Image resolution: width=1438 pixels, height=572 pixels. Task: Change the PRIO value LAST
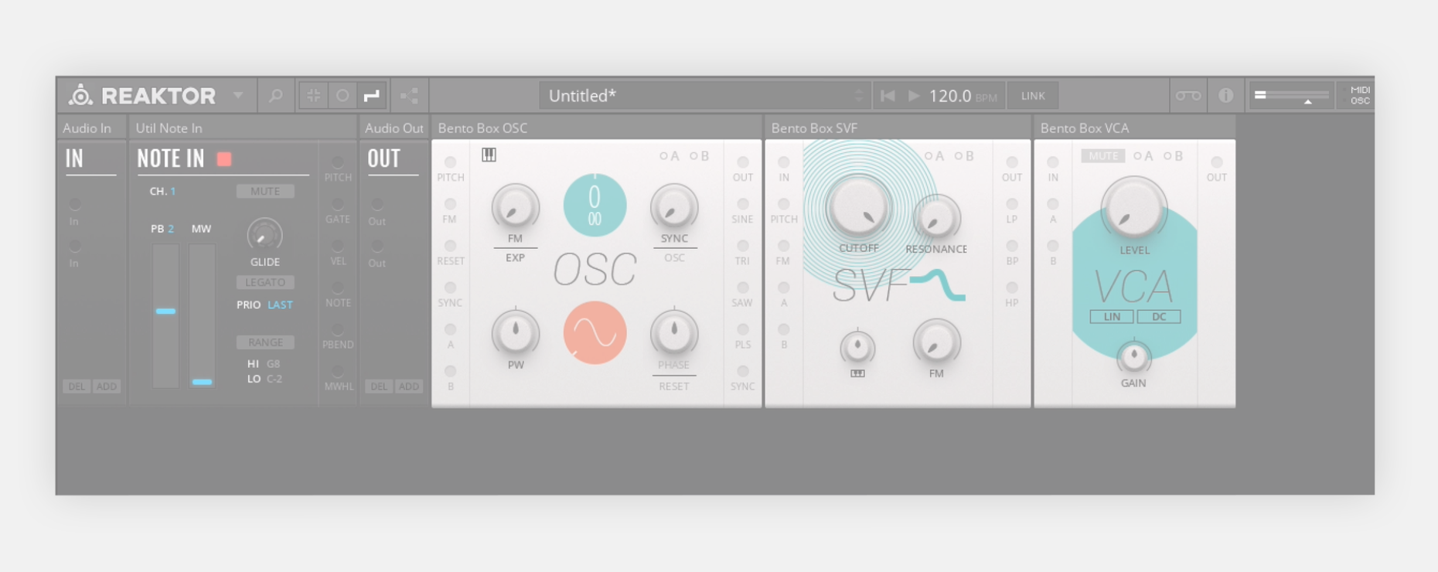coord(280,305)
